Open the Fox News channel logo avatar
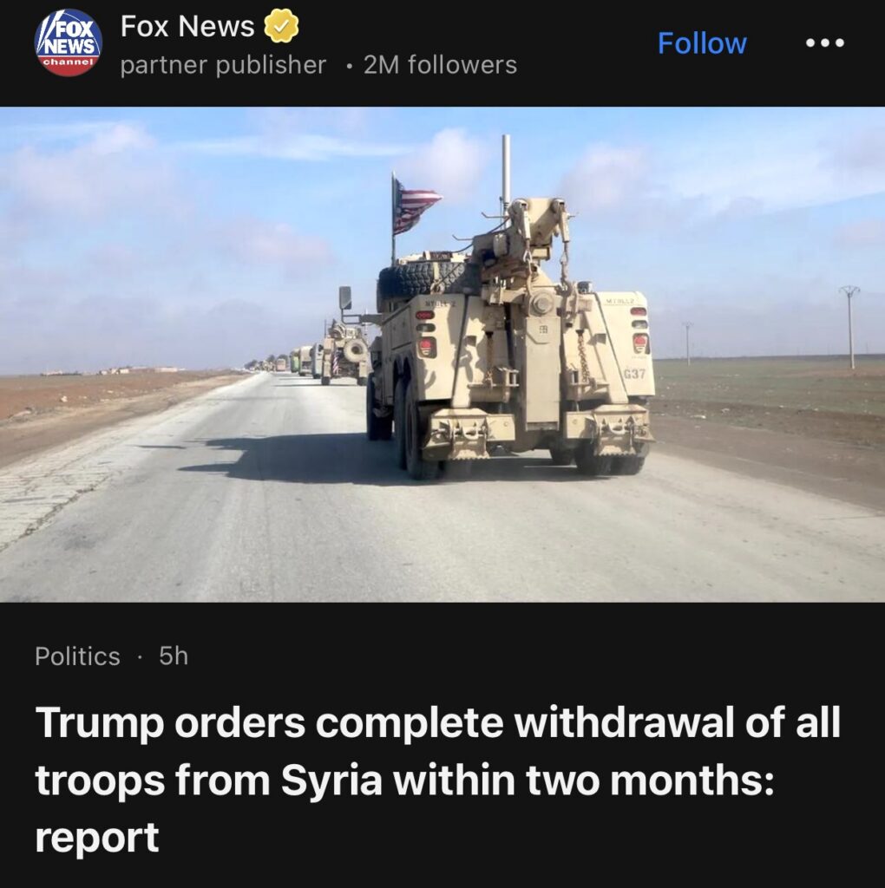 (69, 42)
